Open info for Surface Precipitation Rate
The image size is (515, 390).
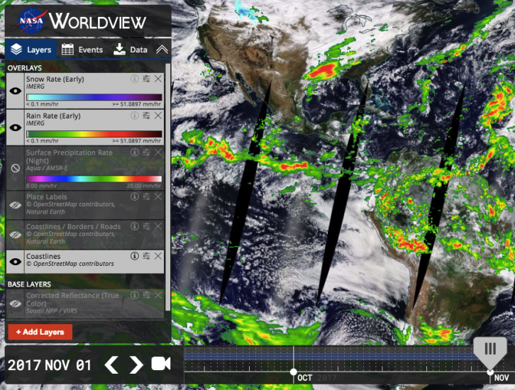(134, 152)
